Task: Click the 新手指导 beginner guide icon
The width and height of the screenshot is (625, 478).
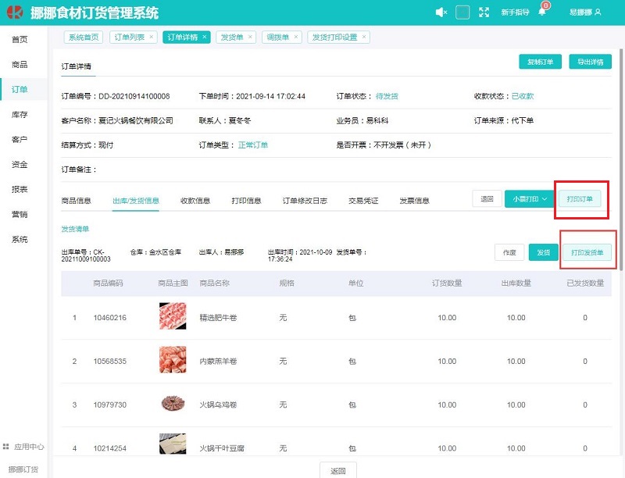Action: [x=515, y=12]
